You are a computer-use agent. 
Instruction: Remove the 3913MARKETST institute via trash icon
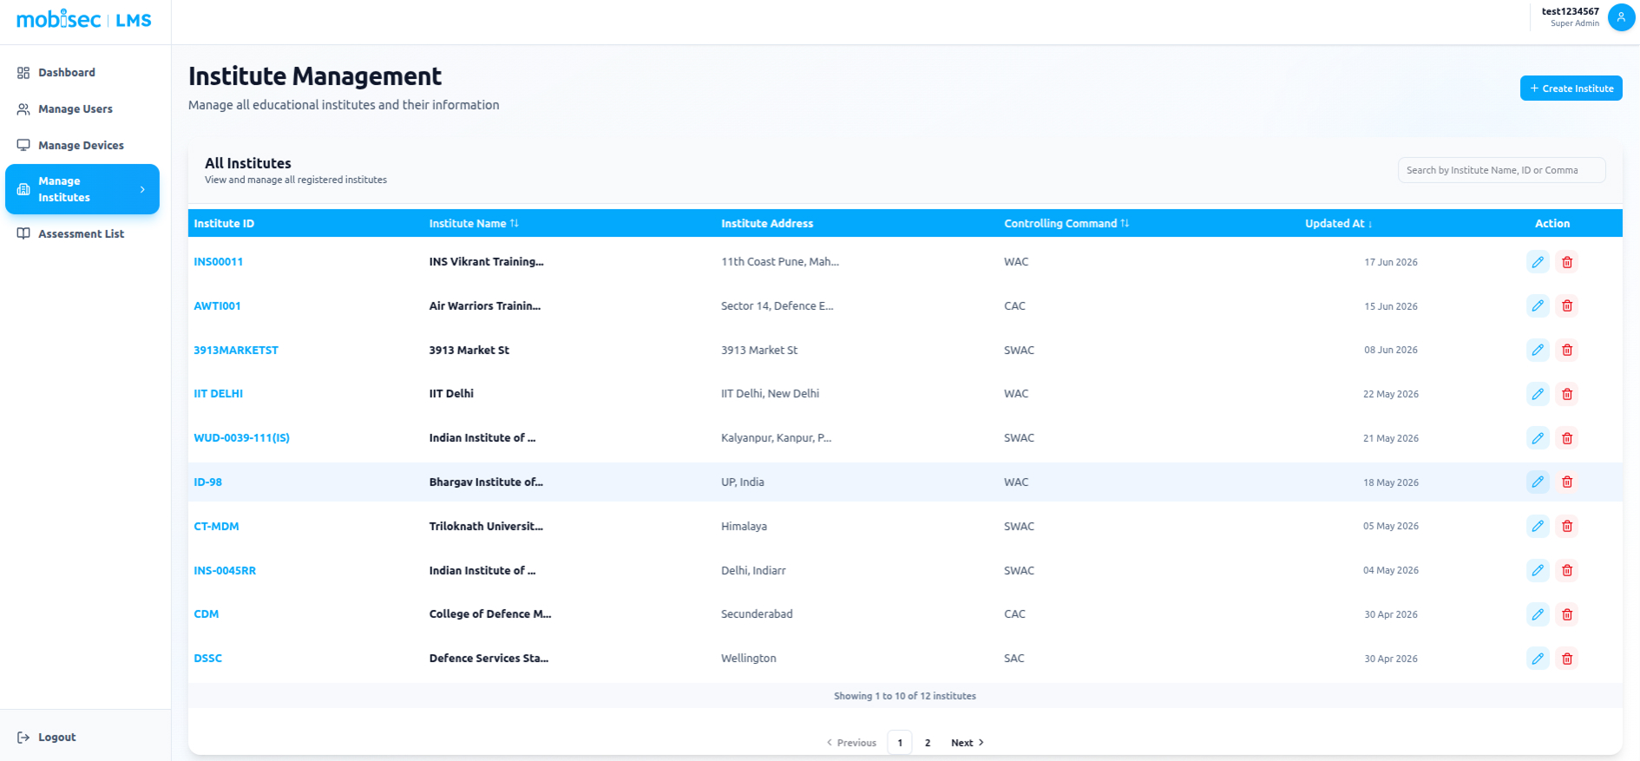pyautogui.click(x=1567, y=350)
